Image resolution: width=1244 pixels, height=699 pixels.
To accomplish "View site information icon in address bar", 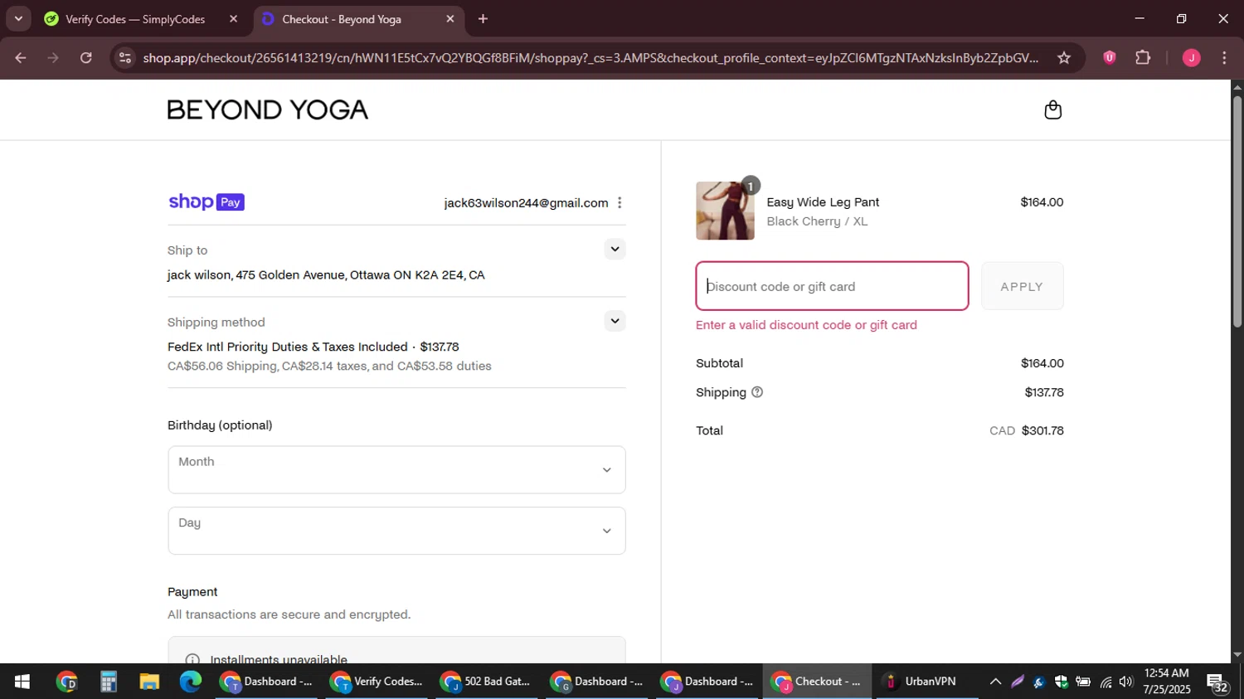I will [x=125, y=58].
